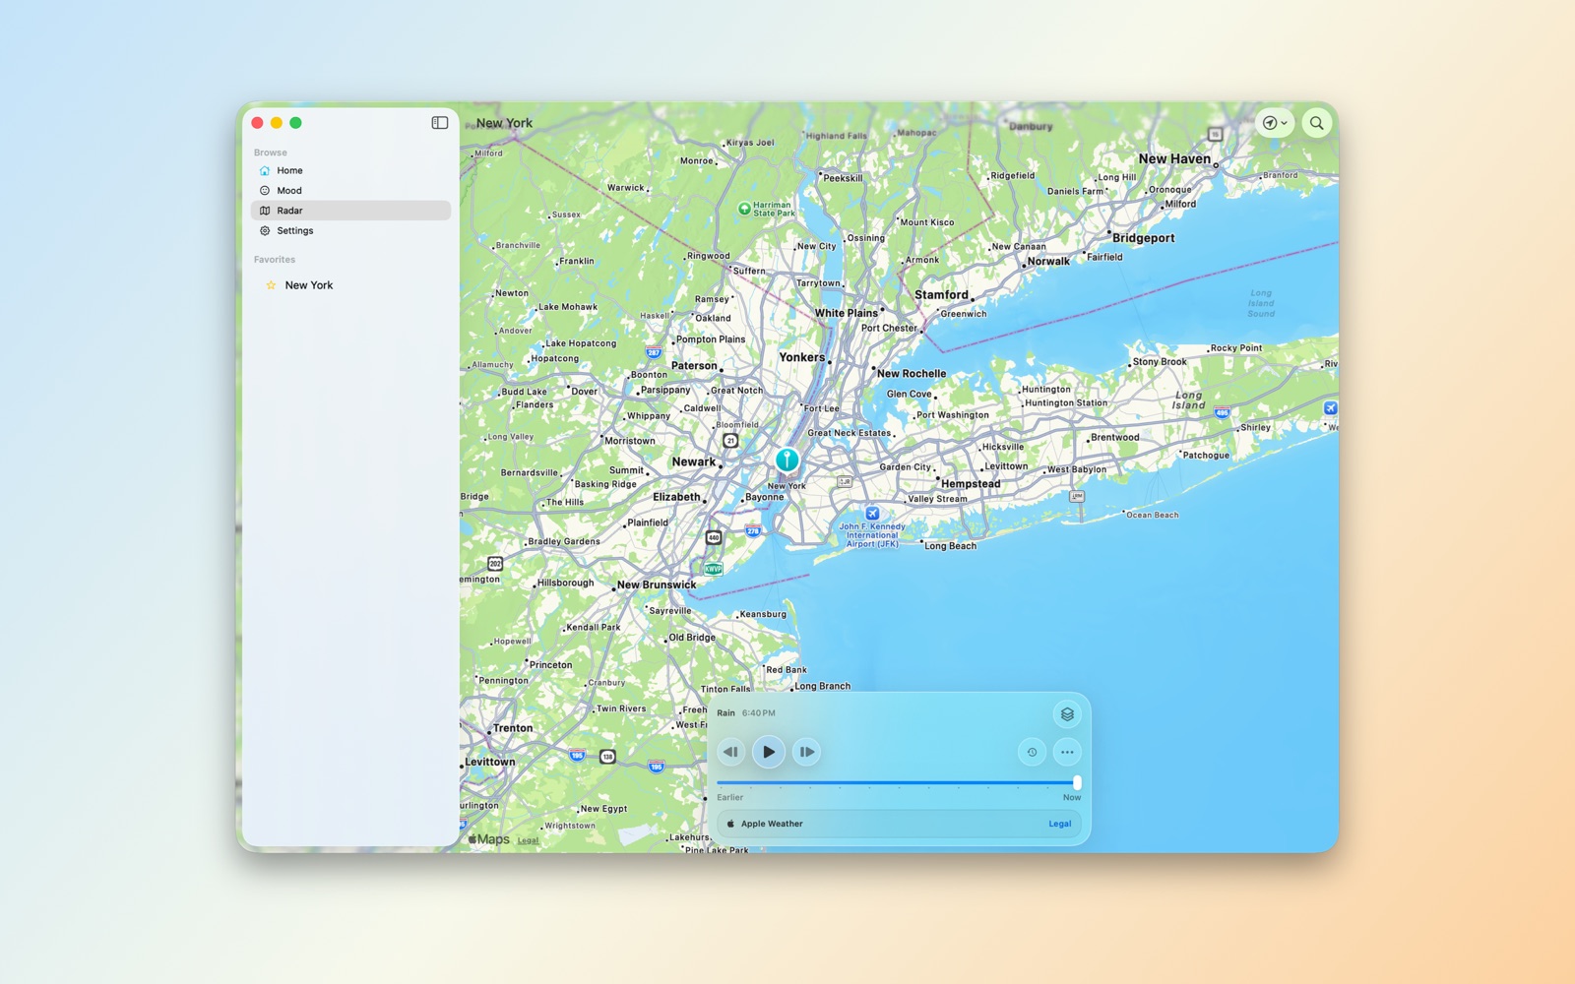
Task: Select Radar in the sidebar
Action: tap(351, 211)
